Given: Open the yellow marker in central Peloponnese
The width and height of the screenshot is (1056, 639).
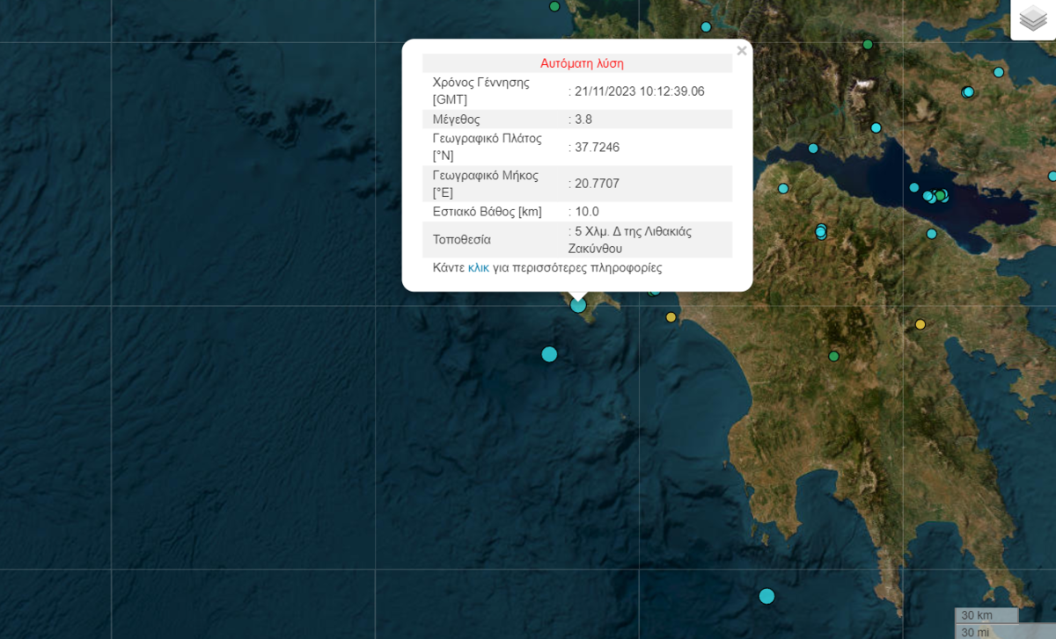Looking at the screenshot, I should 920,324.
